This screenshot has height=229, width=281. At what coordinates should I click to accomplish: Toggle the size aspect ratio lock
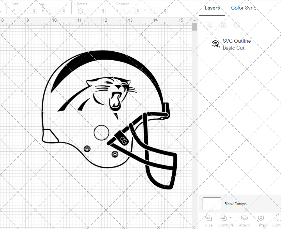(42, 6)
